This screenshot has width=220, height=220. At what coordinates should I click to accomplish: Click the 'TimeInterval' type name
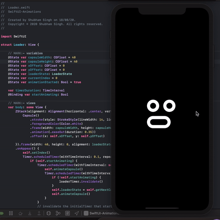(54, 91)
